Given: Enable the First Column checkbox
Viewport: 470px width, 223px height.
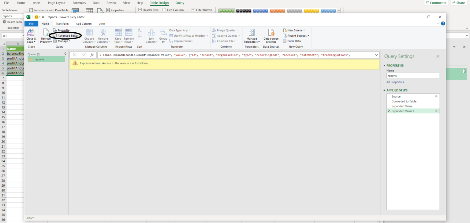Looking at the screenshot, I should (164, 9).
